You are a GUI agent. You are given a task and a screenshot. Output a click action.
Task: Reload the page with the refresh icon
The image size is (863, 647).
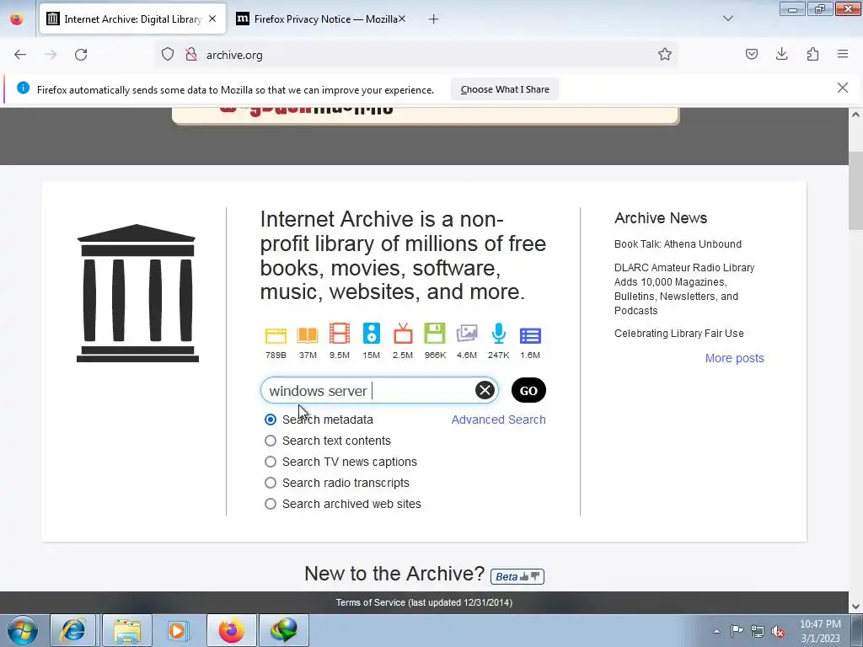pyautogui.click(x=81, y=55)
